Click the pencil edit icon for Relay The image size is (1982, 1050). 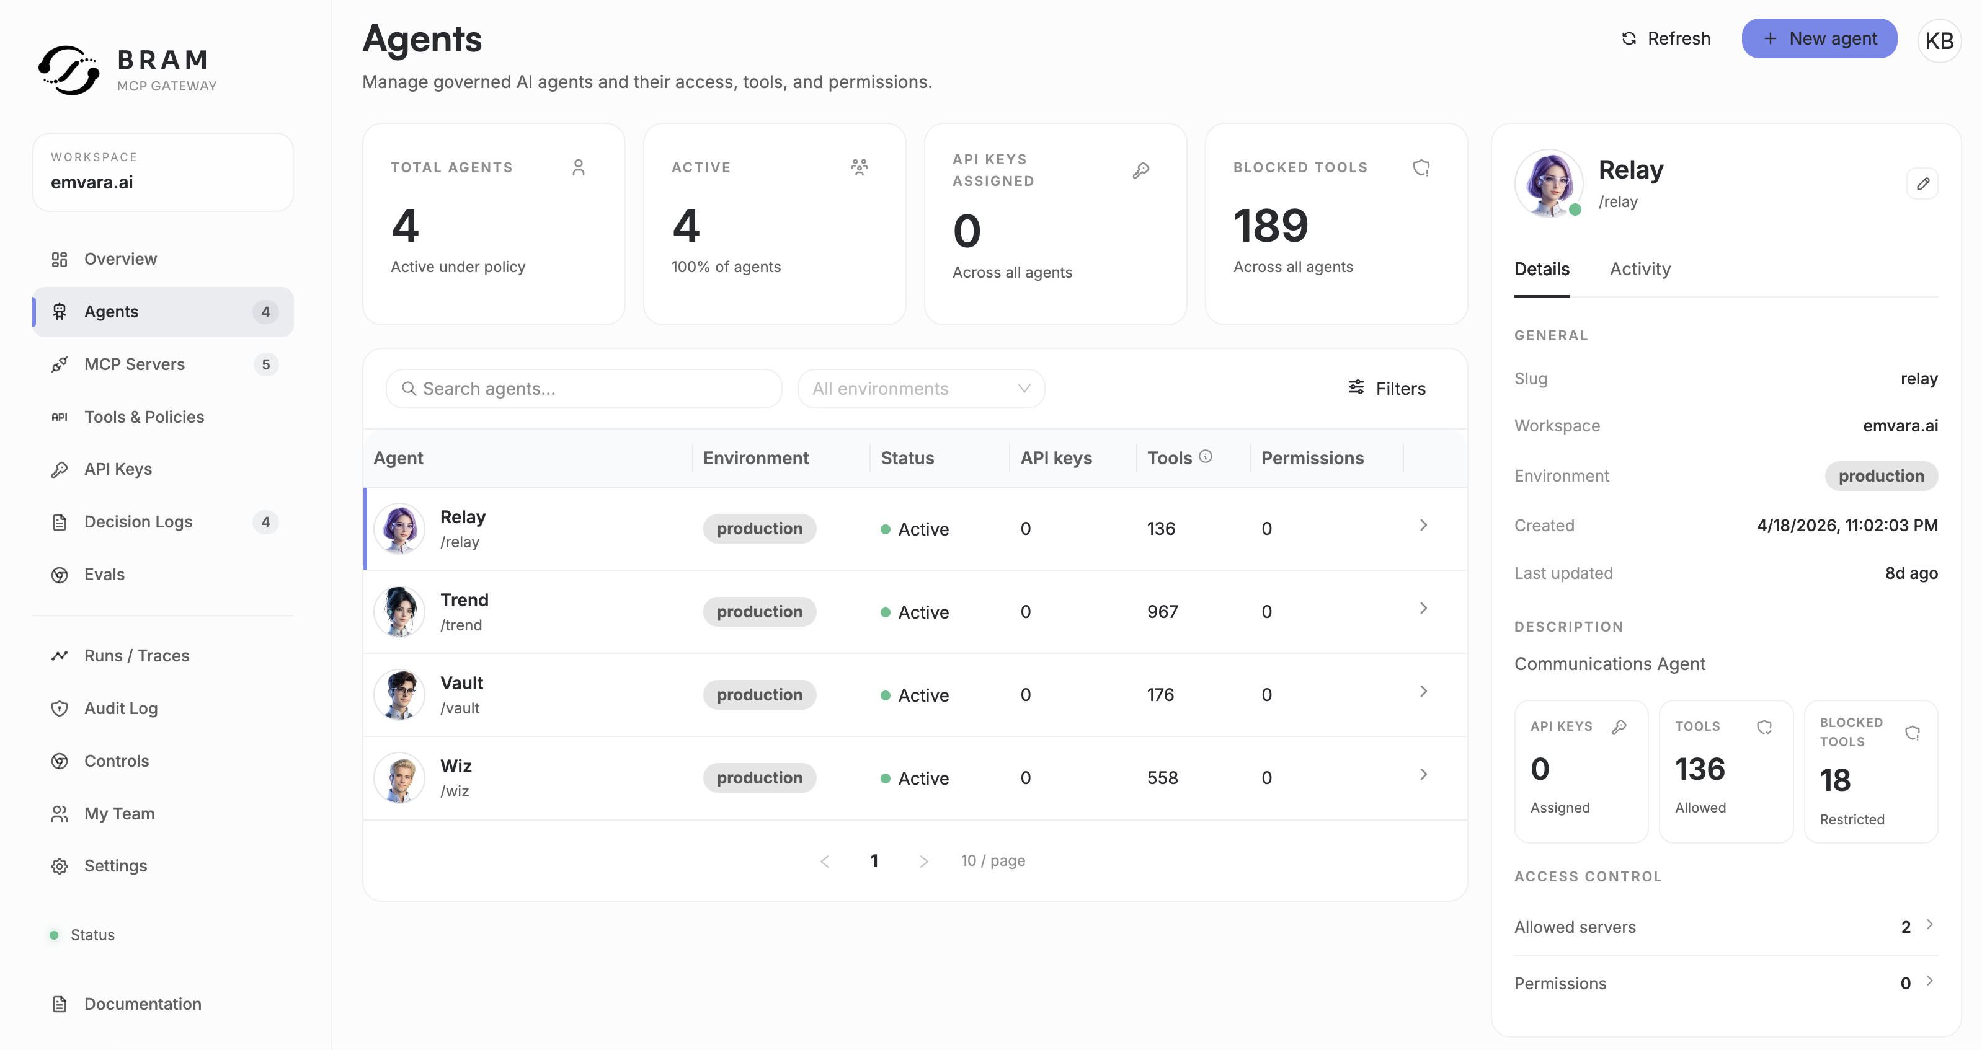1922,184
